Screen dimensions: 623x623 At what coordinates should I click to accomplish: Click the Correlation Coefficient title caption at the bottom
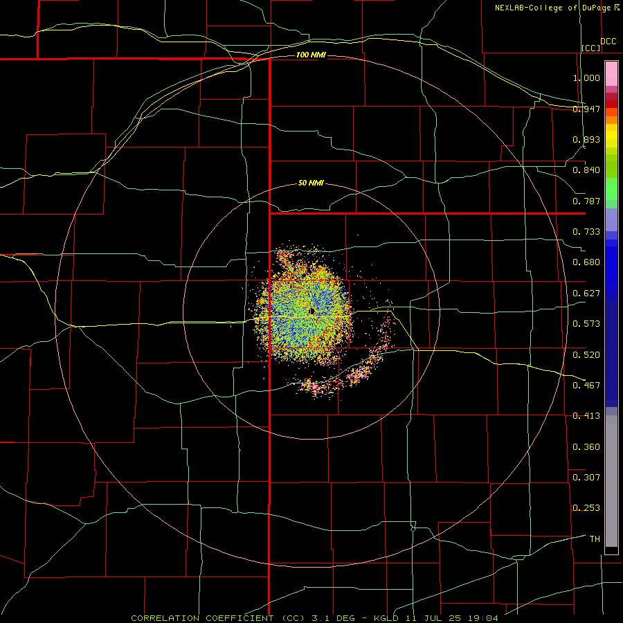315,618
